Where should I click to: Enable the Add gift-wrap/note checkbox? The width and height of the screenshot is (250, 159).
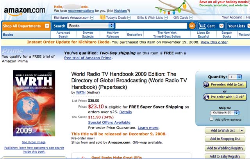[211, 119]
